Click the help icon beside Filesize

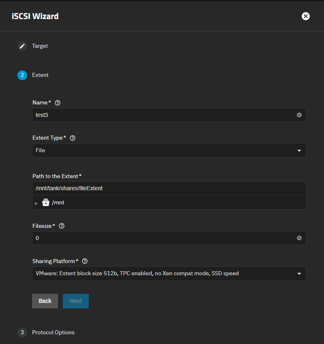click(x=61, y=226)
